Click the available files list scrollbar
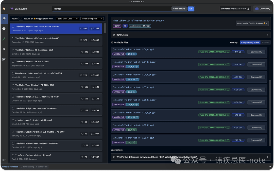This screenshot has height=171, width=274. (x=270, y=113)
